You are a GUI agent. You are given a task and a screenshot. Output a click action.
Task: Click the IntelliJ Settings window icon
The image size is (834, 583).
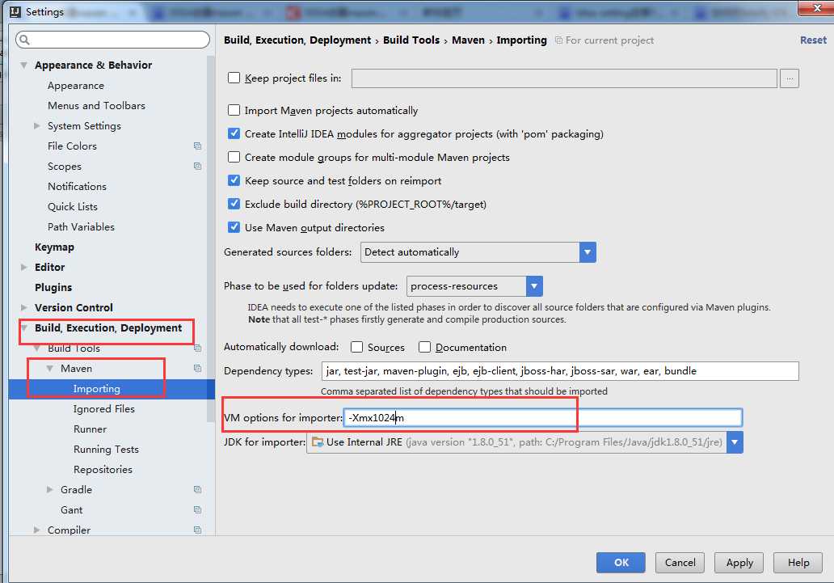coord(15,11)
